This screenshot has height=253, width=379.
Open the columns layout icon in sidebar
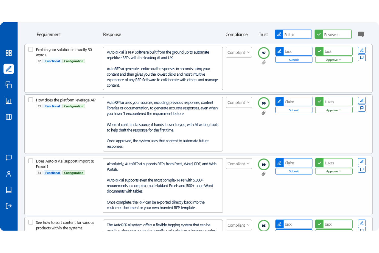[x=9, y=117]
